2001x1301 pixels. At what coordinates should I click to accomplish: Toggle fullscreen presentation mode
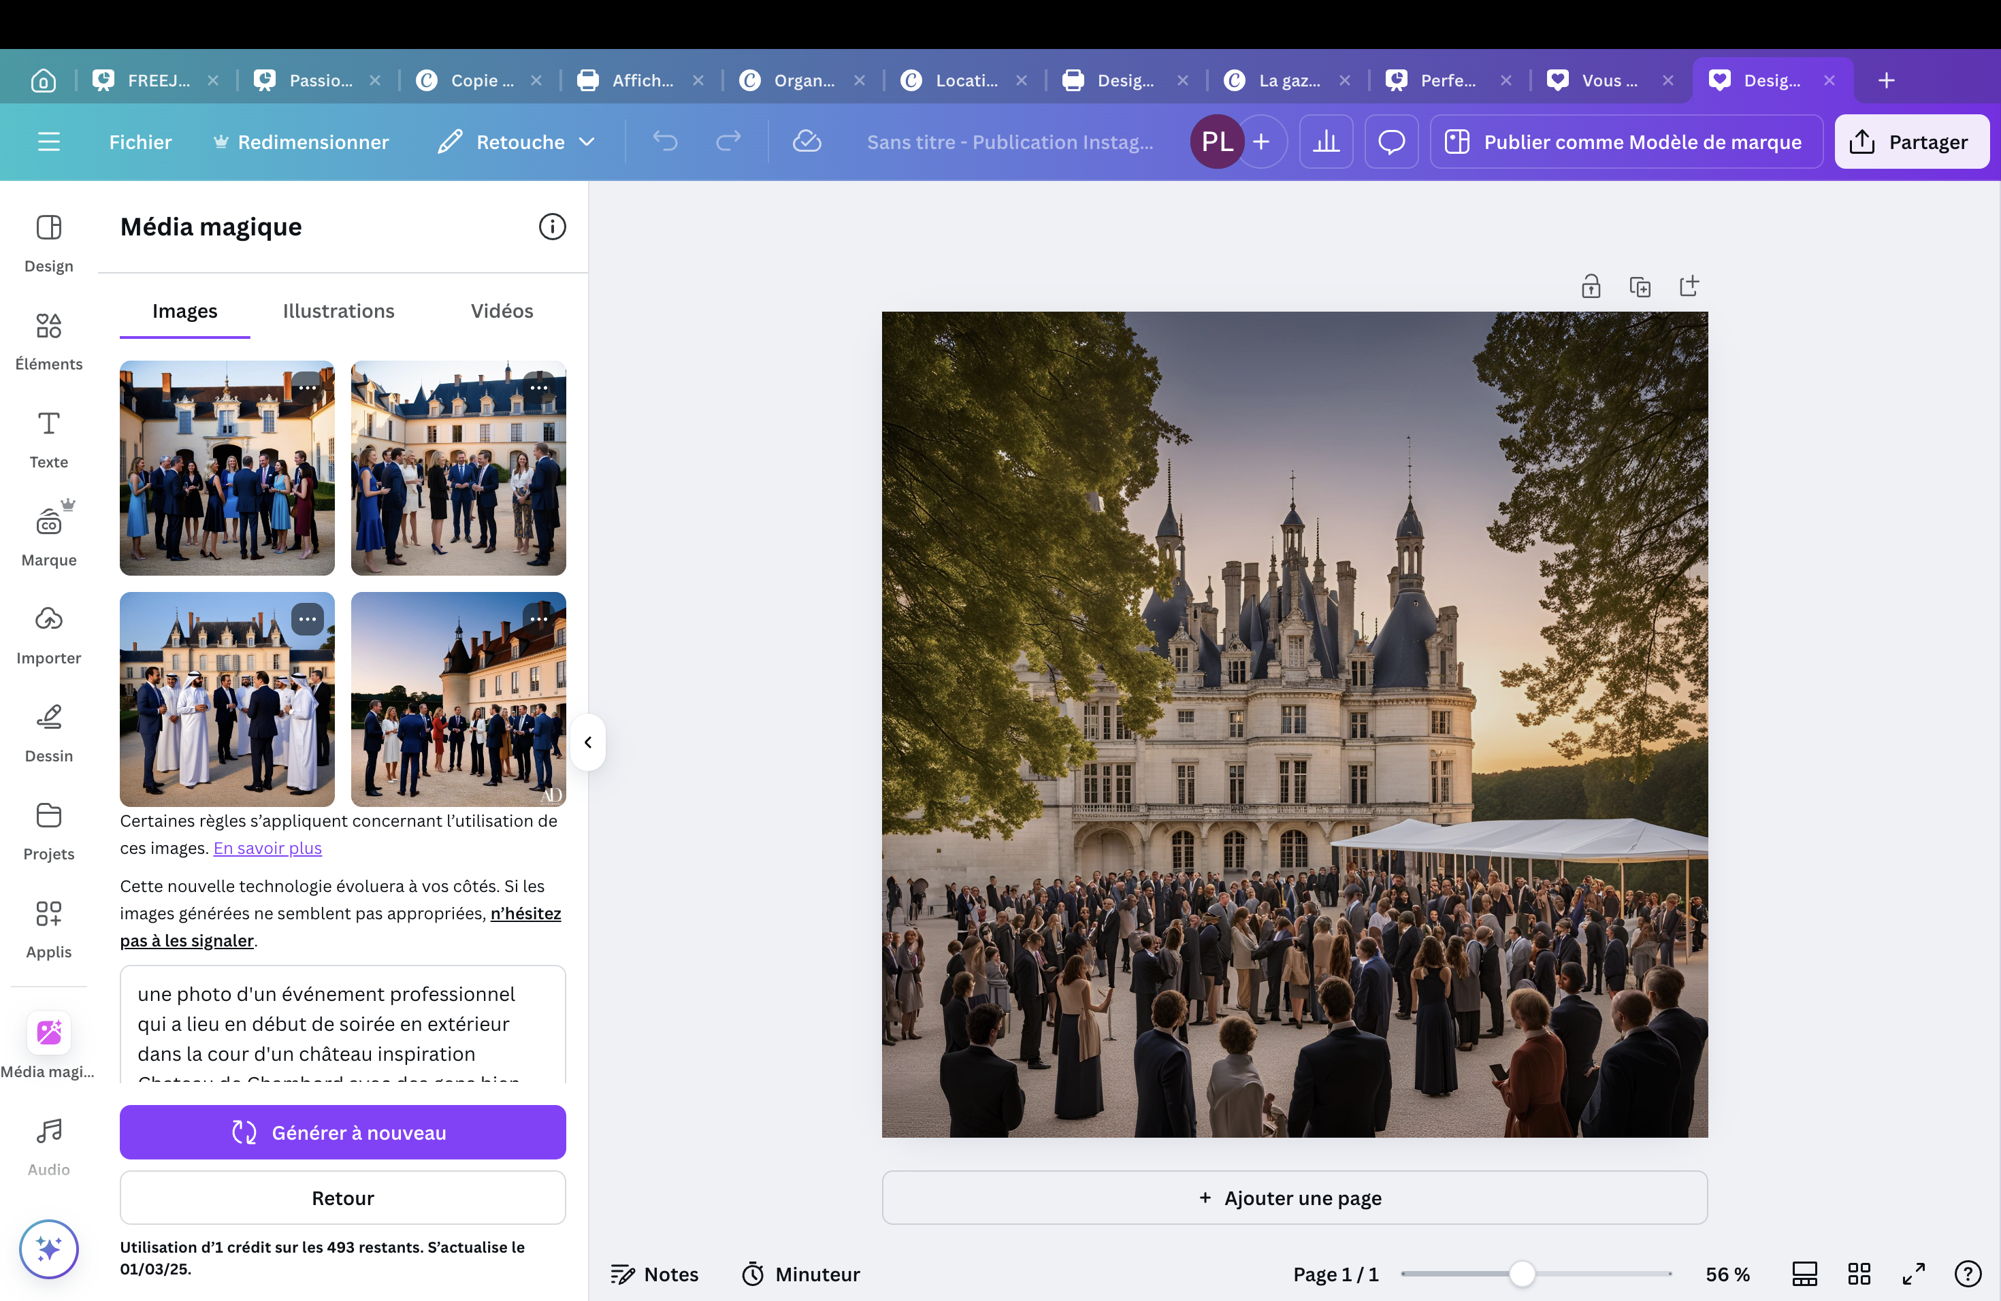pyautogui.click(x=1914, y=1274)
